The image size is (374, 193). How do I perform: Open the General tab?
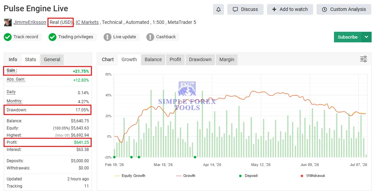(x=52, y=59)
